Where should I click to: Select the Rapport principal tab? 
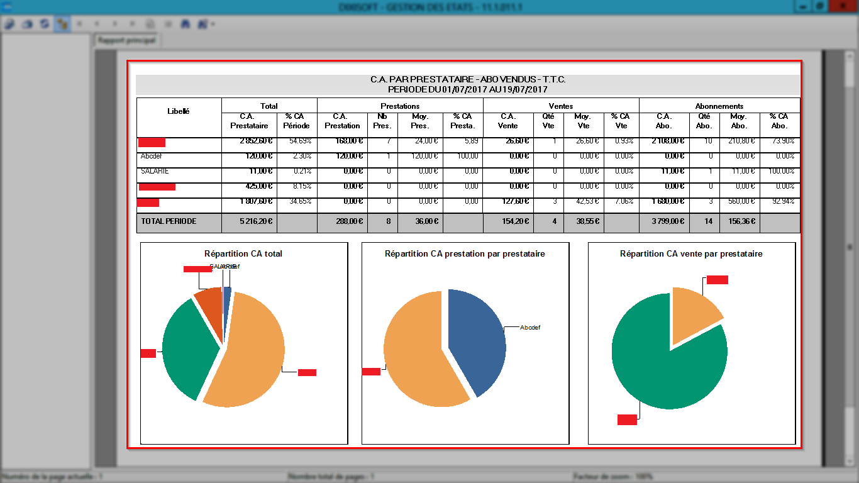click(x=126, y=40)
